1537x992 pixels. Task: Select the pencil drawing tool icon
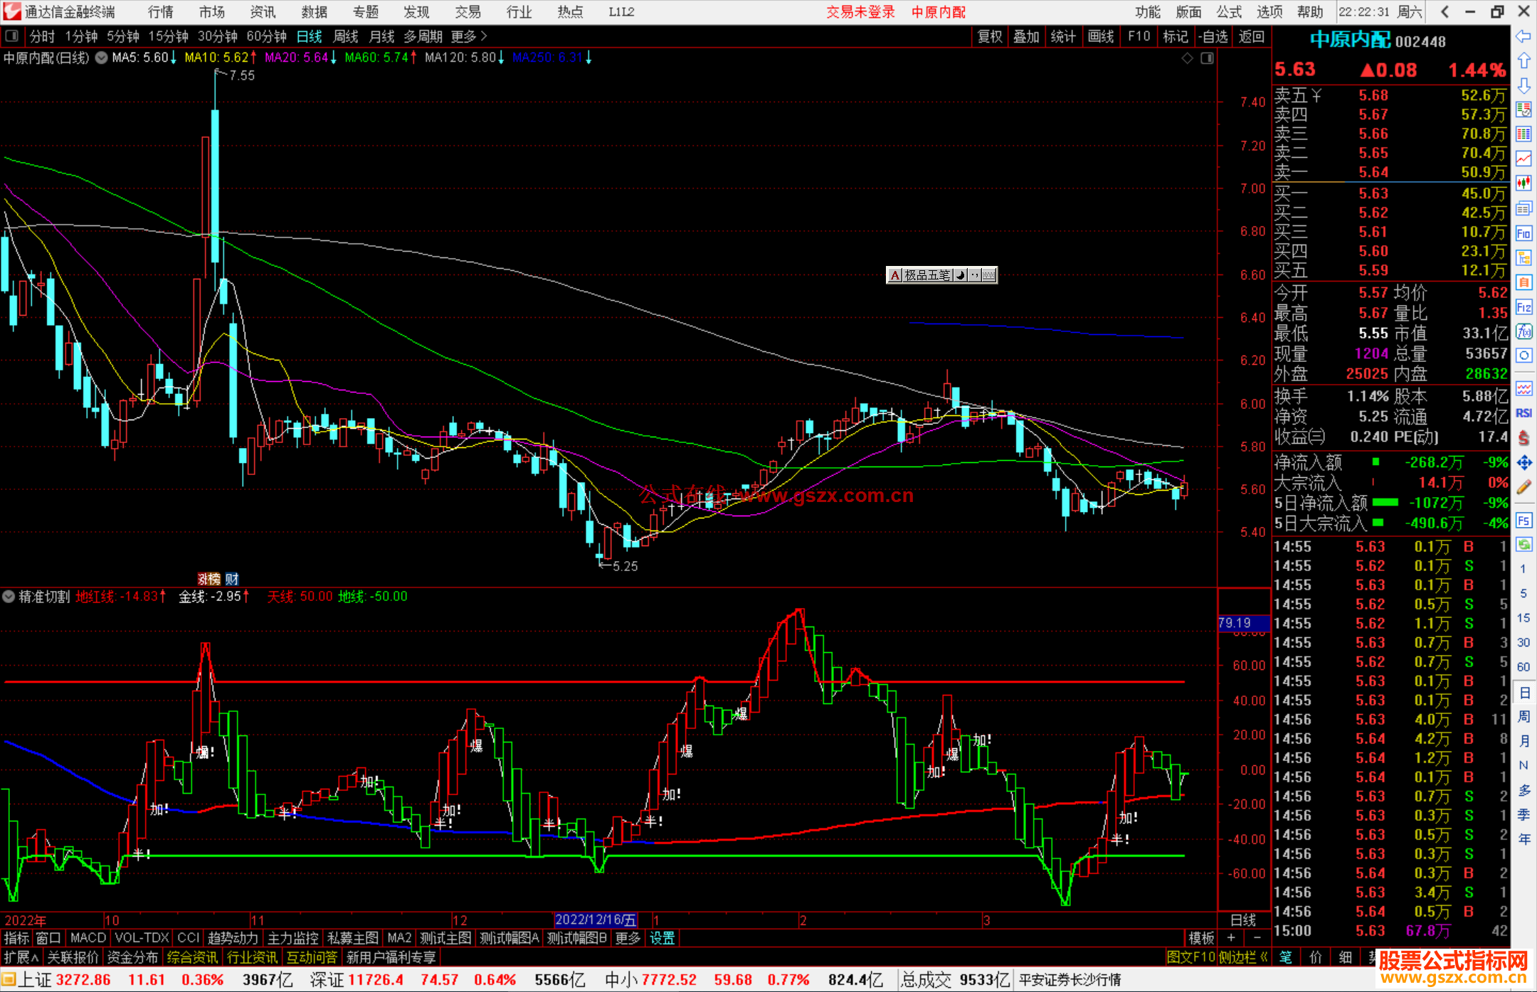(x=1523, y=488)
